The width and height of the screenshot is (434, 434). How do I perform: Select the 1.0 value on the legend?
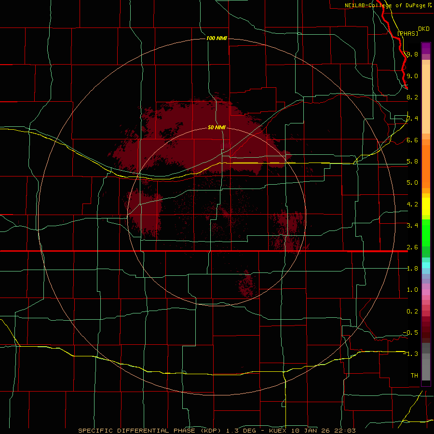[412, 289]
